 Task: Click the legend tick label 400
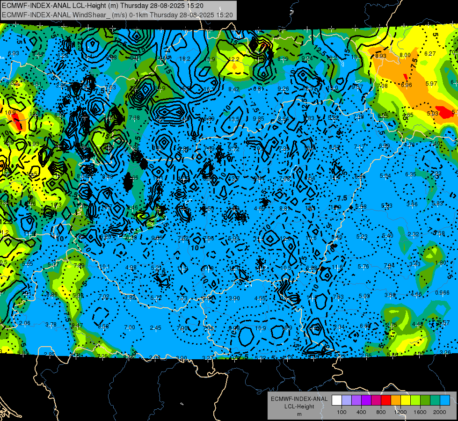pyautogui.click(x=361, y=412)
